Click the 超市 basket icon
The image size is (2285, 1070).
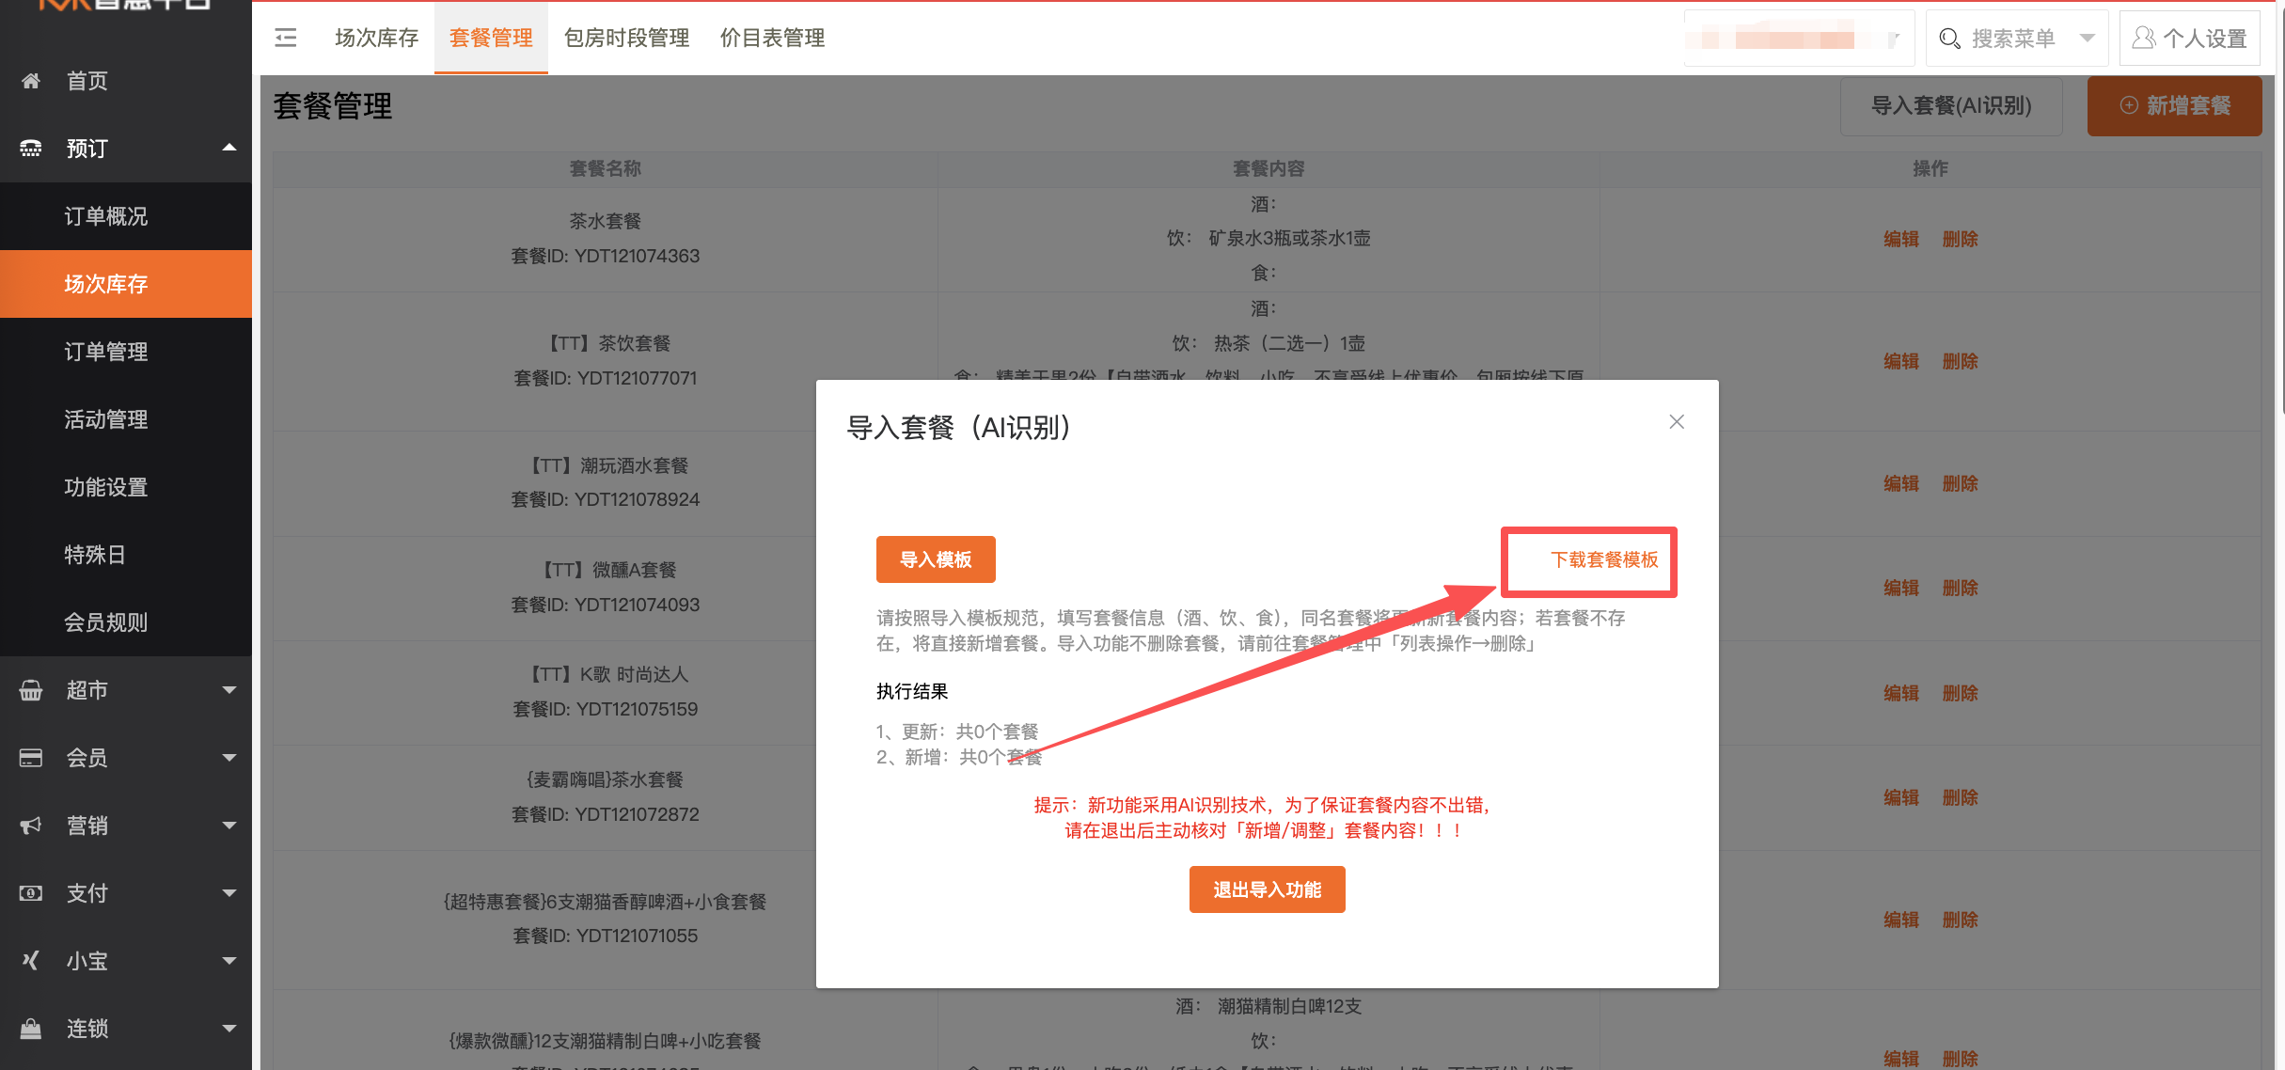(x=31, y=690)
